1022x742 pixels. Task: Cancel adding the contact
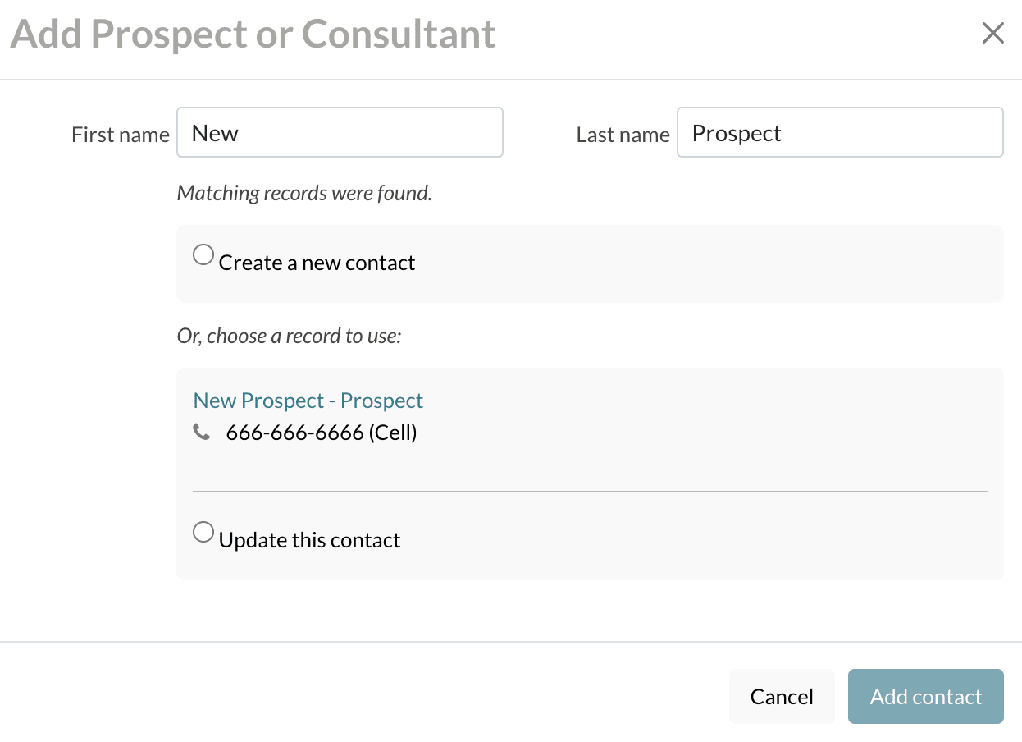click(x=781, y=697)
